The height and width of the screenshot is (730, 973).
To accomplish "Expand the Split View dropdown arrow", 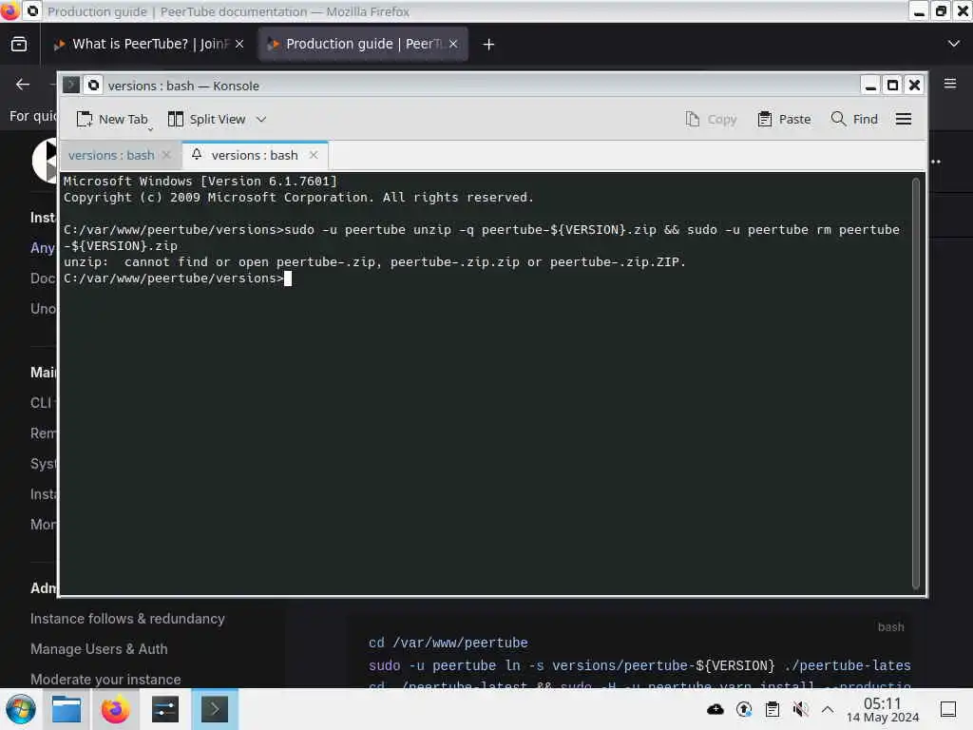I will (x=261, y=119).
